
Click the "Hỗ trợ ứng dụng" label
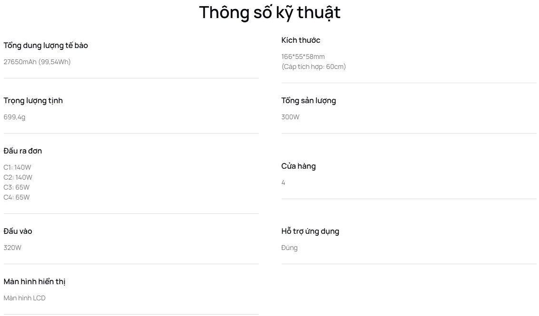310,231
